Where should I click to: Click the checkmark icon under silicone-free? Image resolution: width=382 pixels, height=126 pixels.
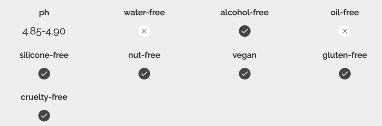tap(44, 74)
